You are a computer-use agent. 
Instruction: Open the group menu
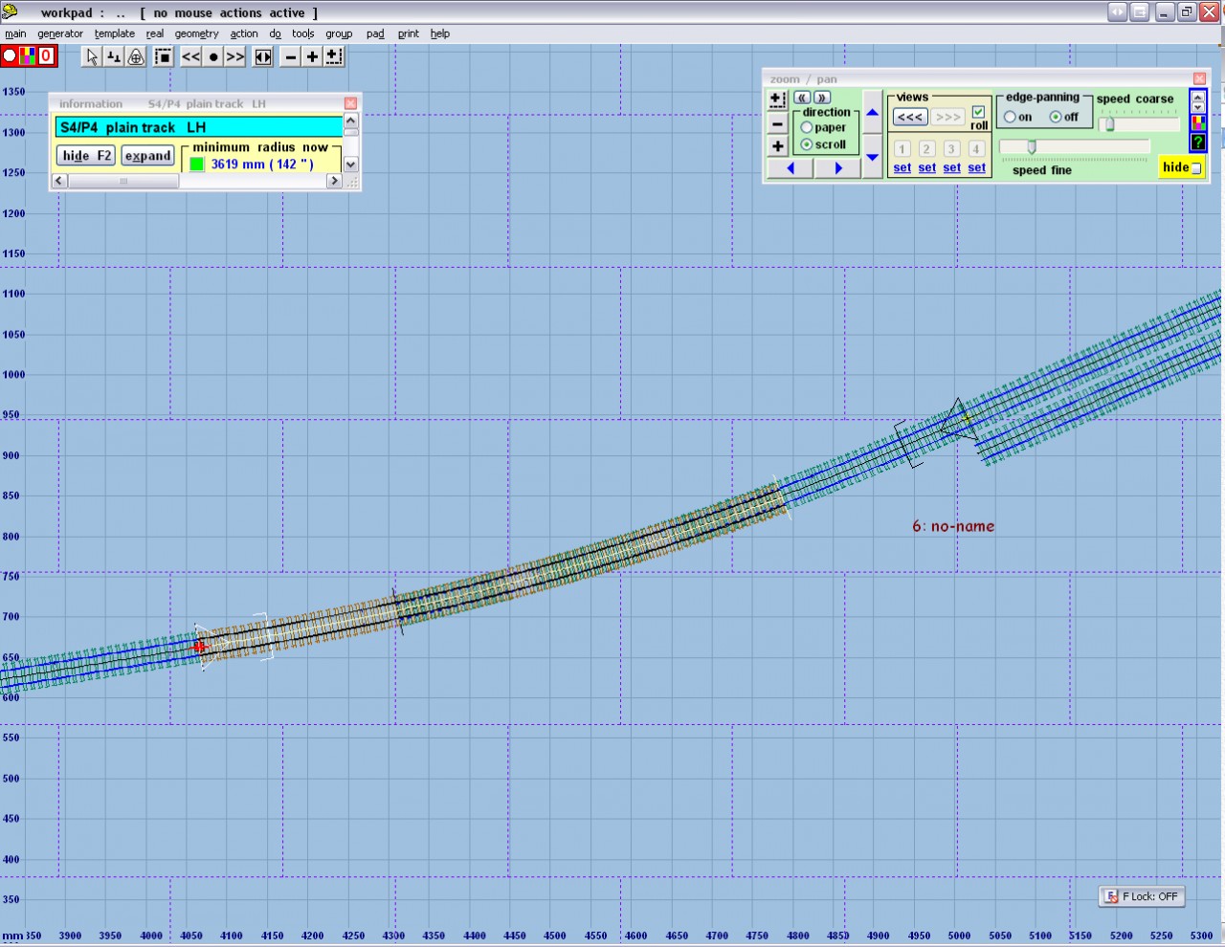coord(339,33)
